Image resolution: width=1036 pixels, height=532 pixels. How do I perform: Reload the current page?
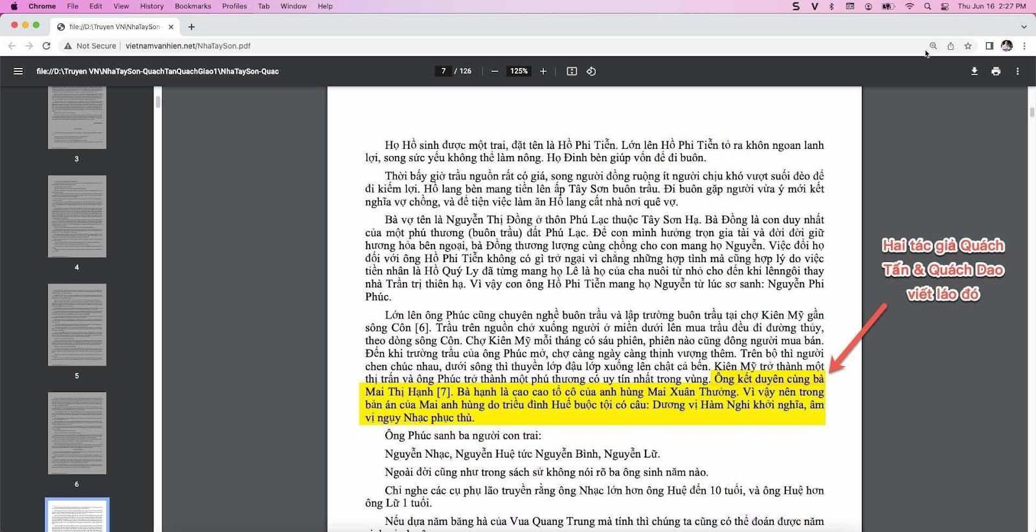[47, 46]
